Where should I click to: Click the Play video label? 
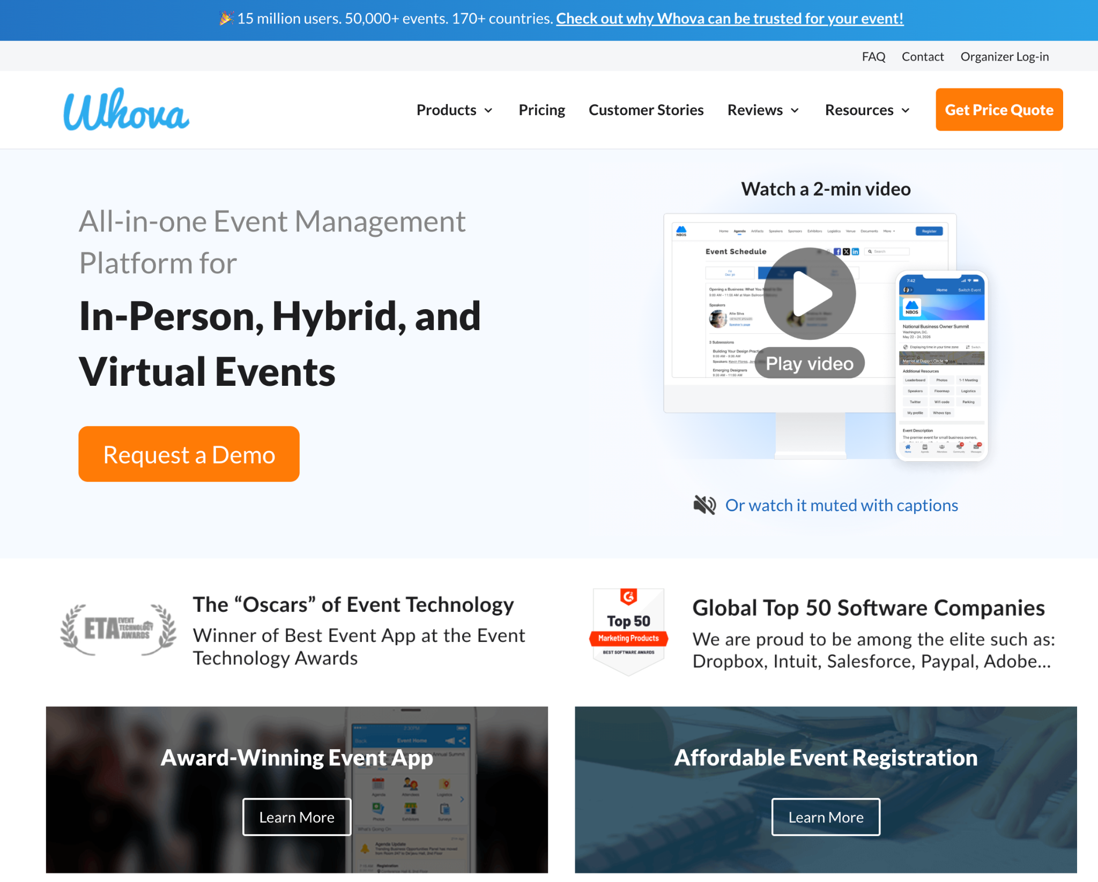(x=810, y=363)
